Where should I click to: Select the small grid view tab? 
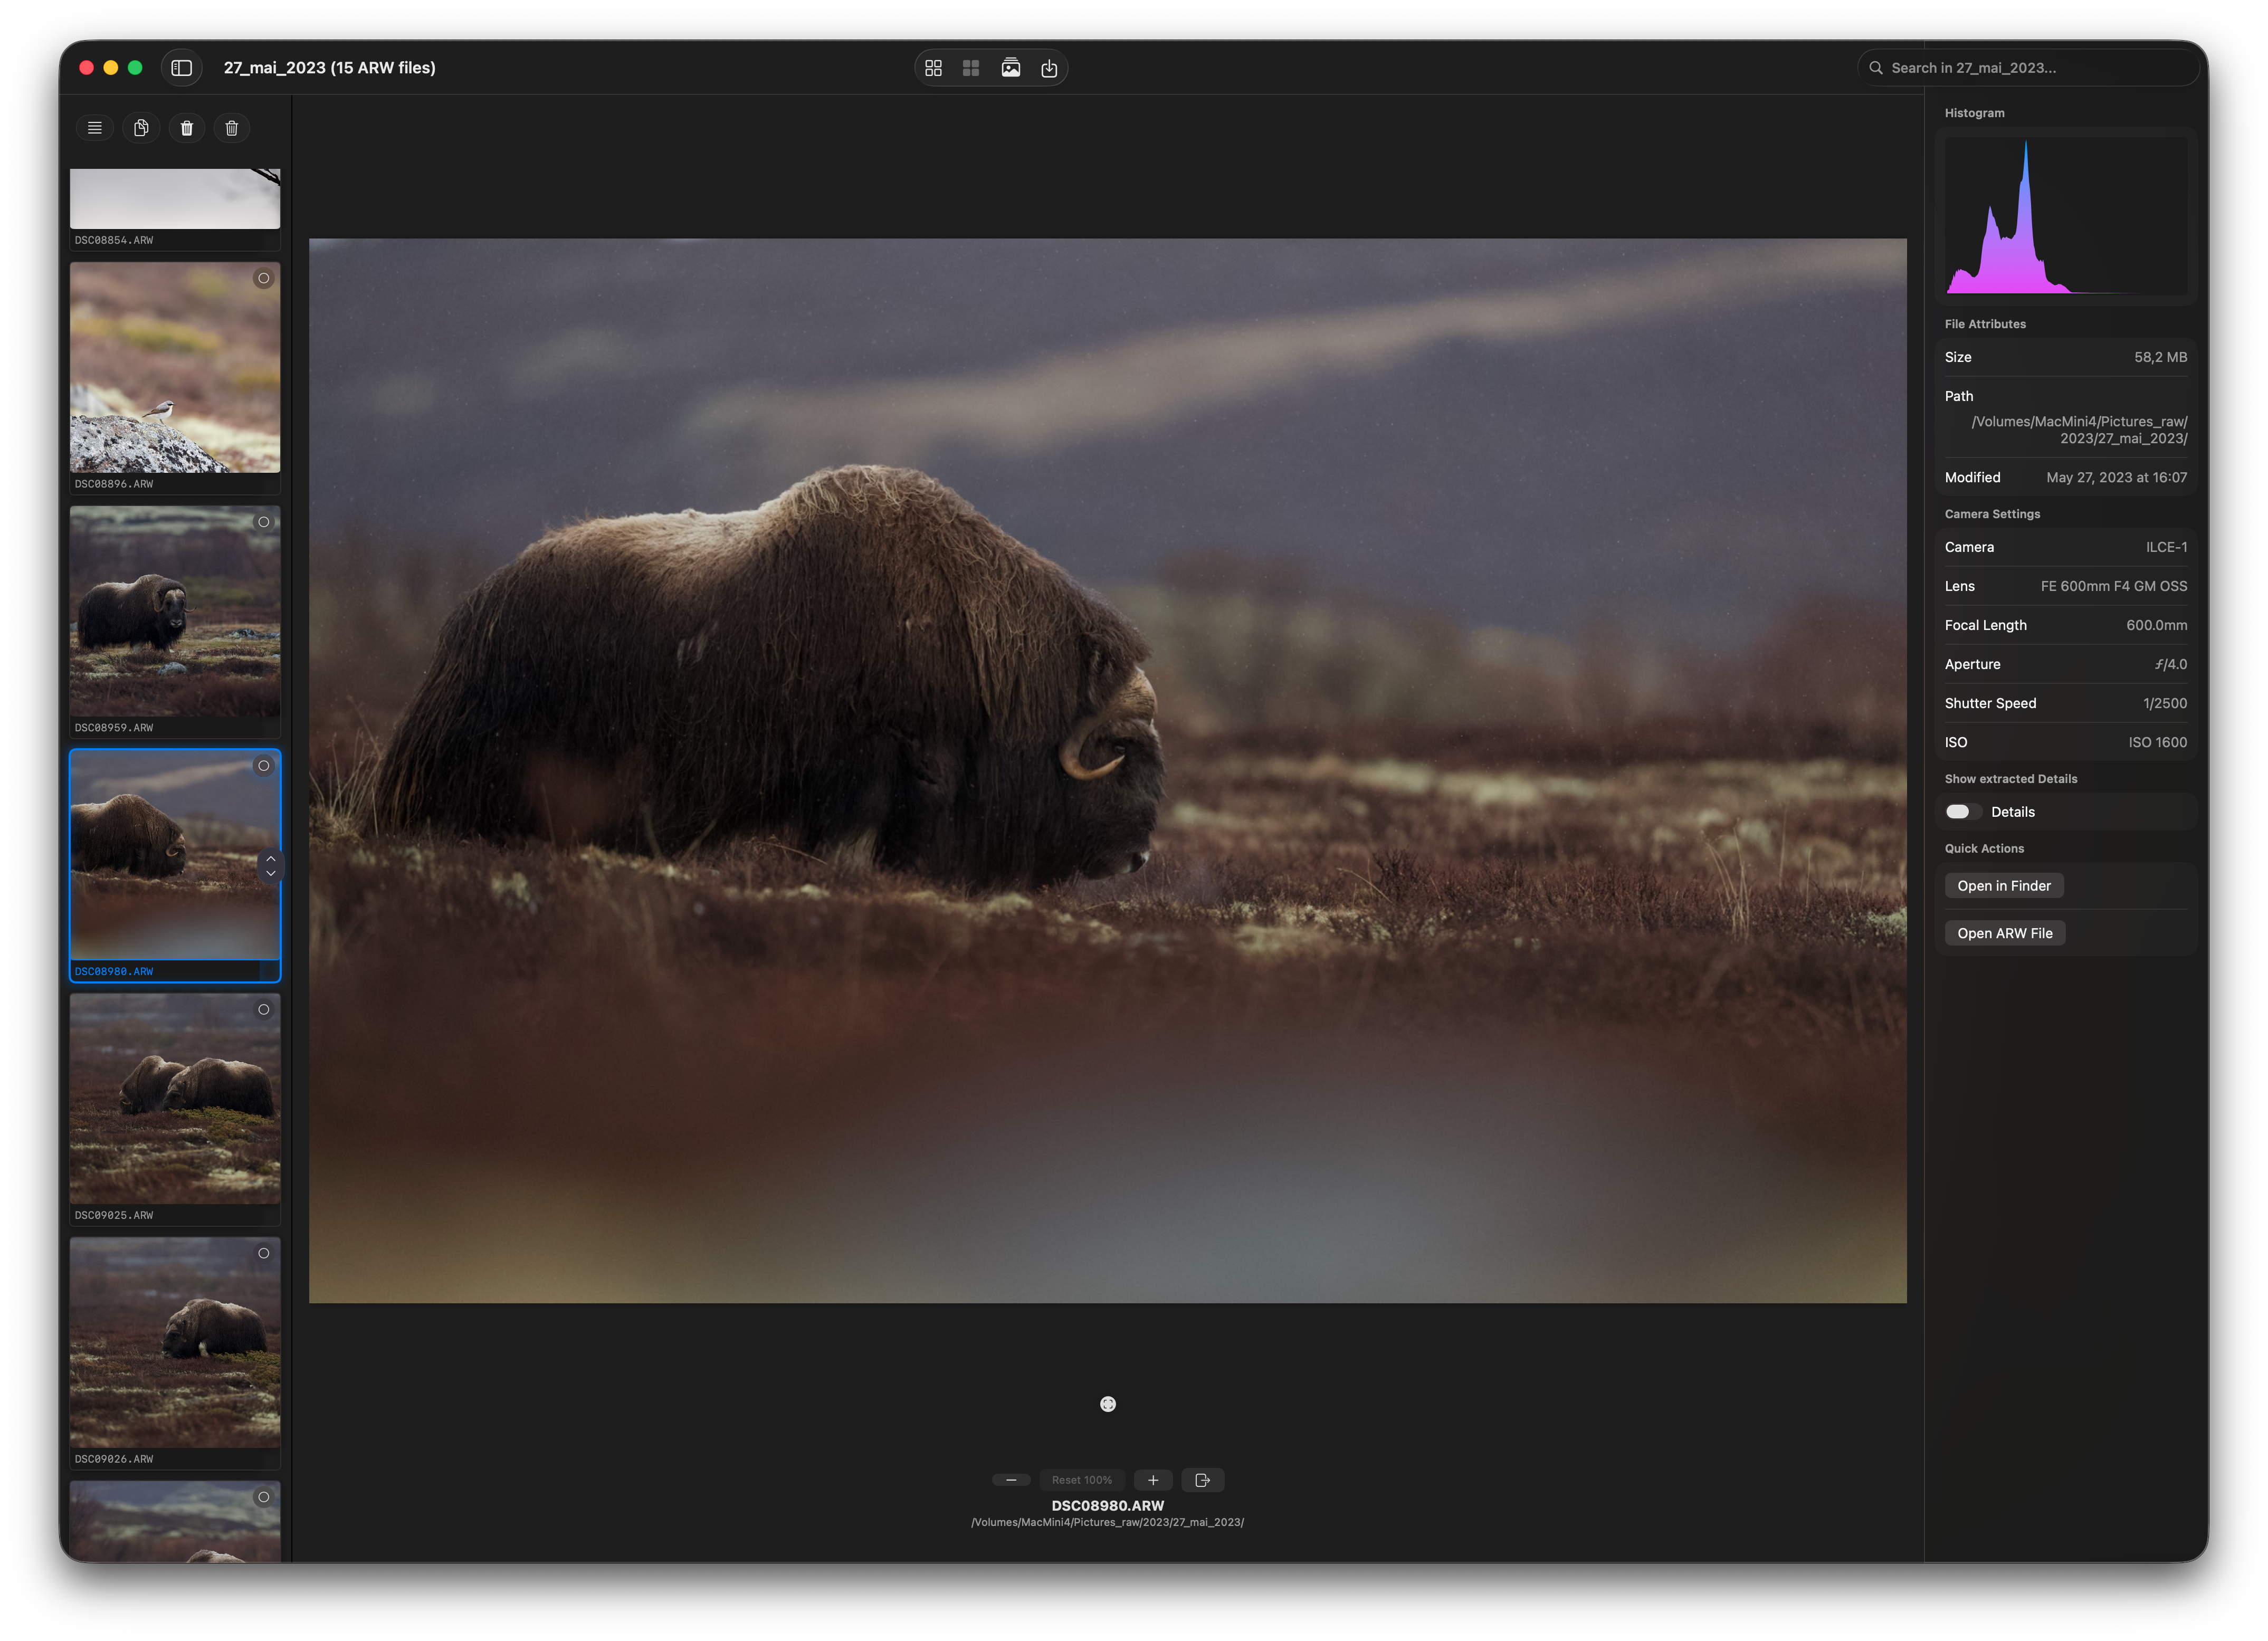pos(971,67)
